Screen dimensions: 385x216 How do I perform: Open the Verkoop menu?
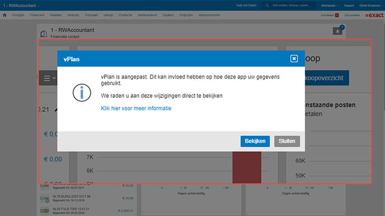point(73,15)
